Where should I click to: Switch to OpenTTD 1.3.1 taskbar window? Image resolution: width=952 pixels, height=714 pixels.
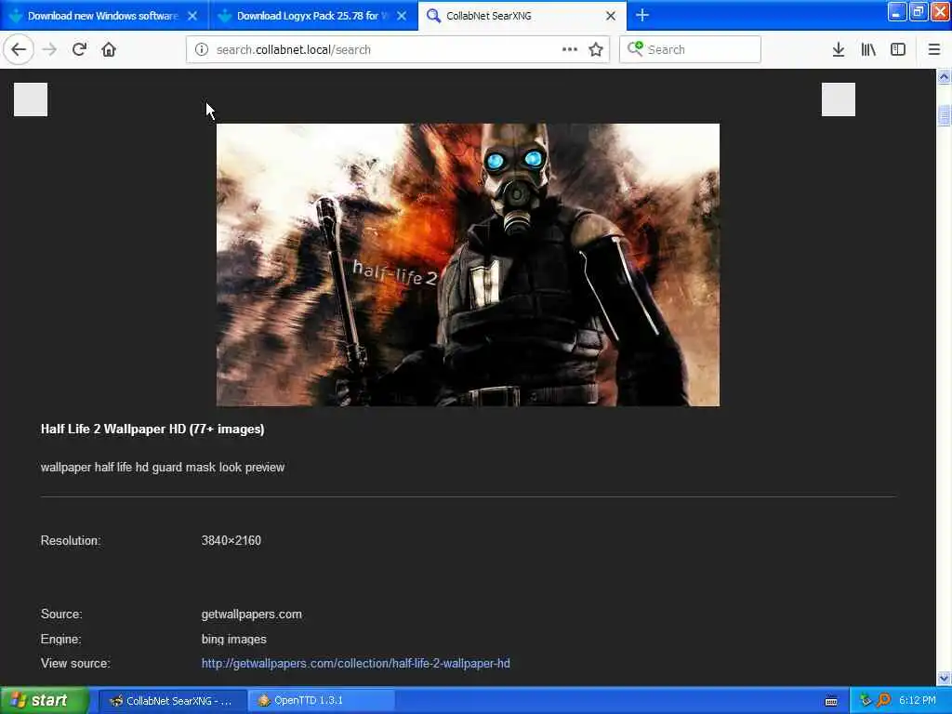coord(322,701)
